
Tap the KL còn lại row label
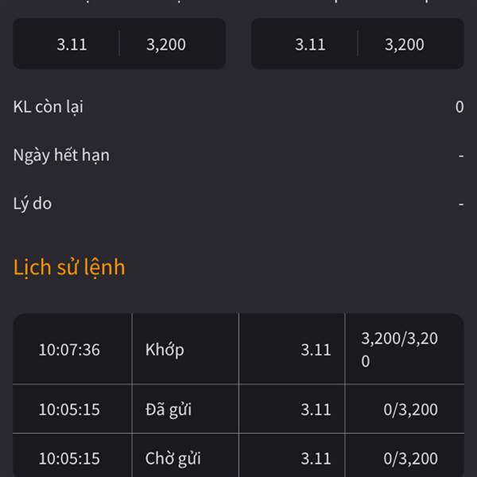coord(48,107)
